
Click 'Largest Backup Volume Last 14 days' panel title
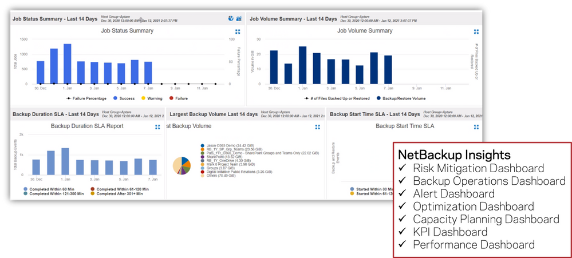pos(214,114)
